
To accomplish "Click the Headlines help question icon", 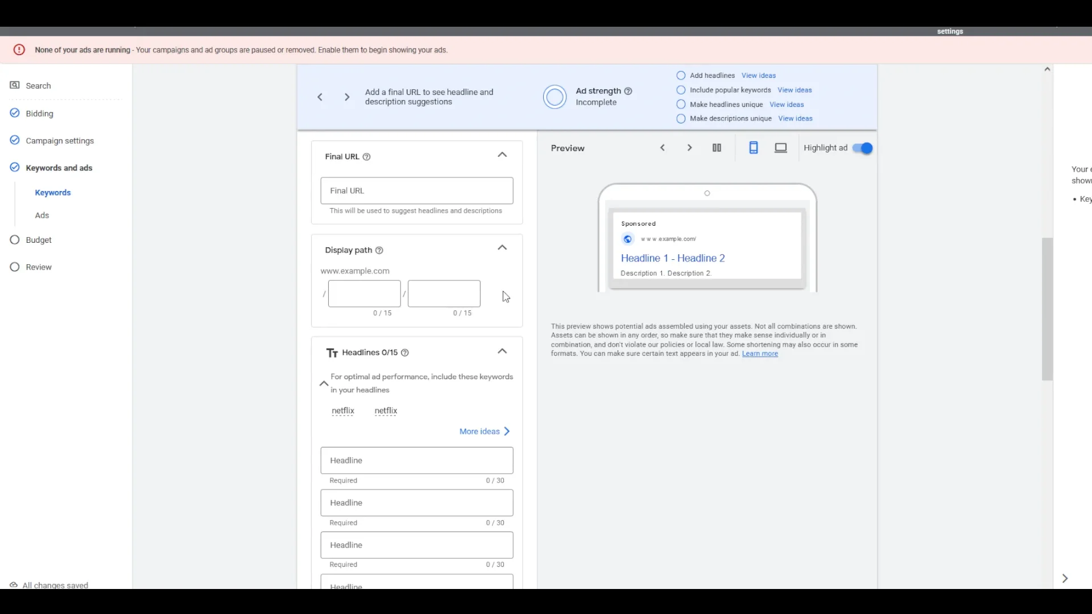I will [405, 352].
